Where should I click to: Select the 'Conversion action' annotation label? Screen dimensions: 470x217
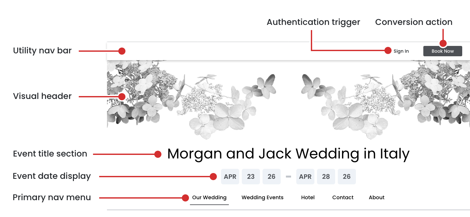coord(414,22)
